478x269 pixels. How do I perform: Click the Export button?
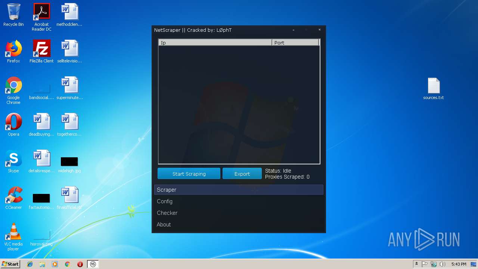tap(242, 174)
